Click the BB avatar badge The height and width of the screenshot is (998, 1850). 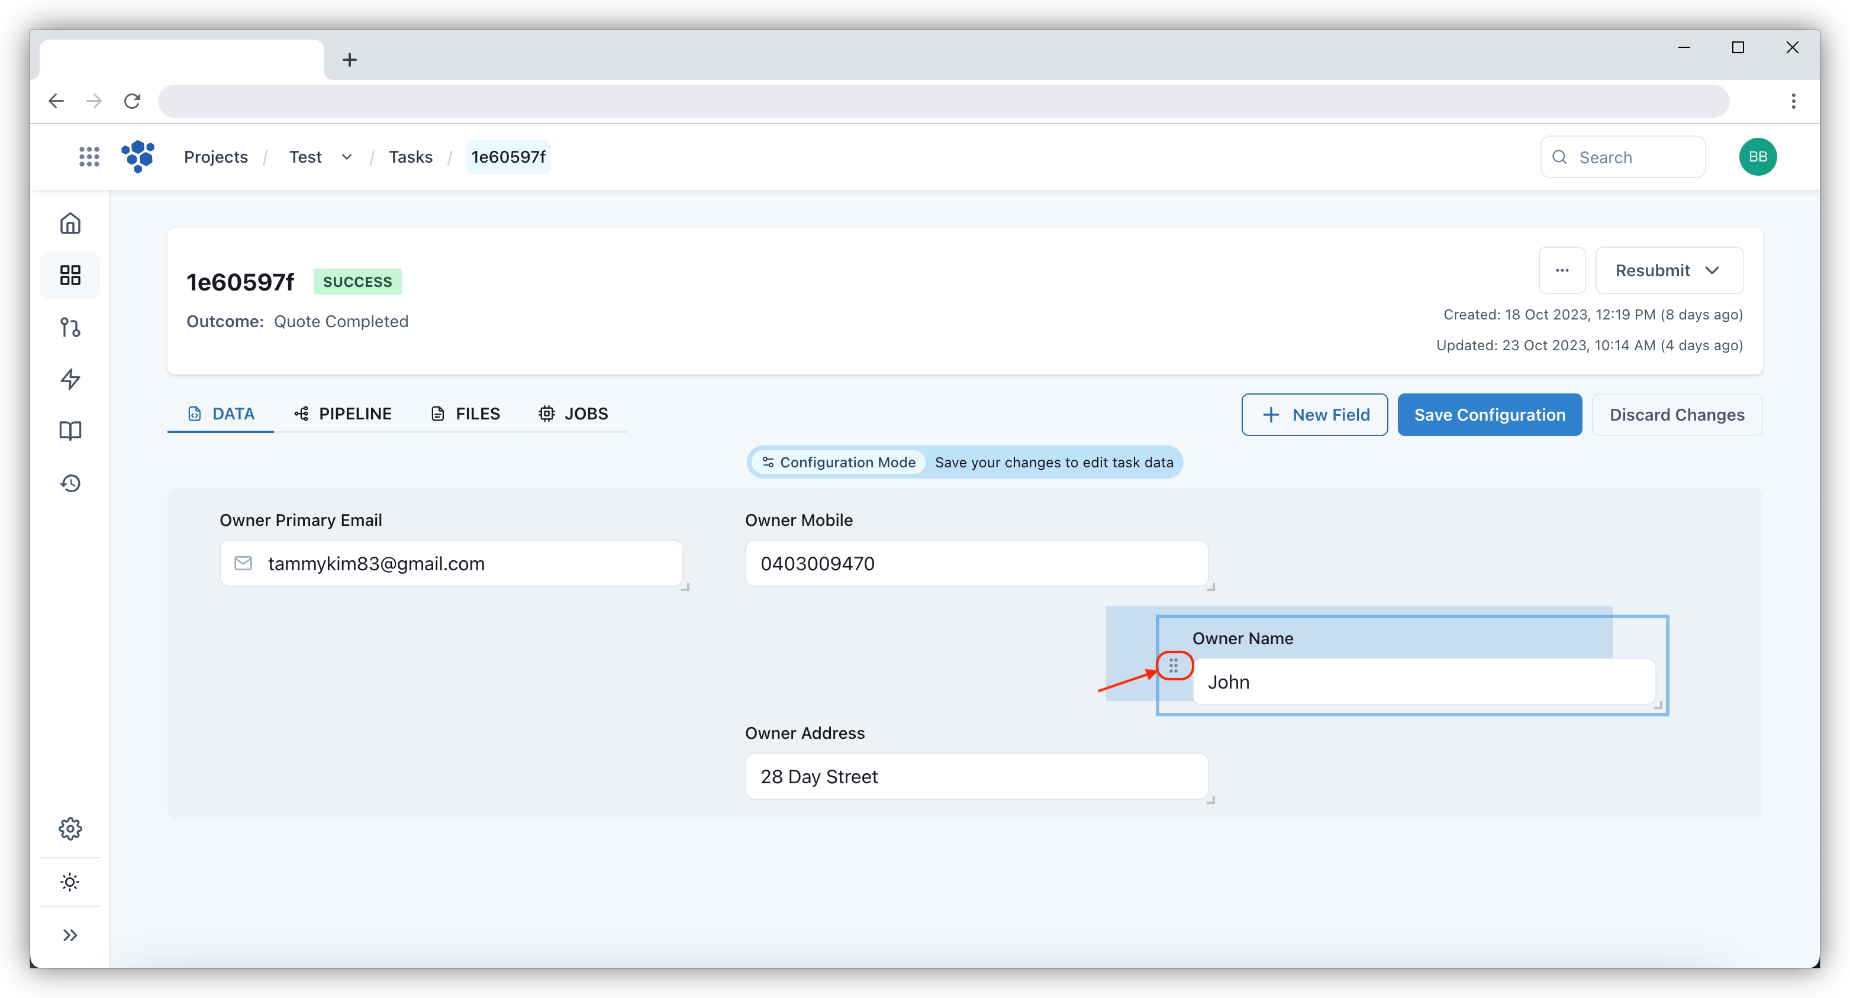(x=1757, y=157)
